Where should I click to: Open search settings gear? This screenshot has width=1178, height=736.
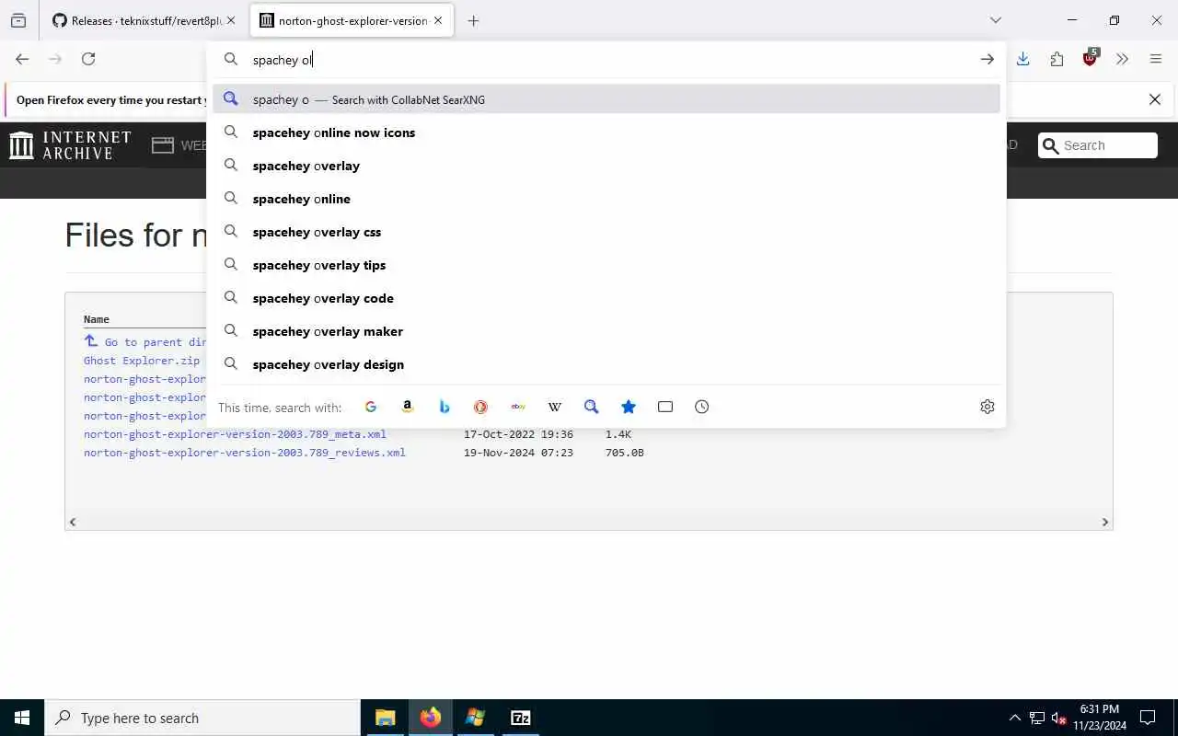[987, 407]
